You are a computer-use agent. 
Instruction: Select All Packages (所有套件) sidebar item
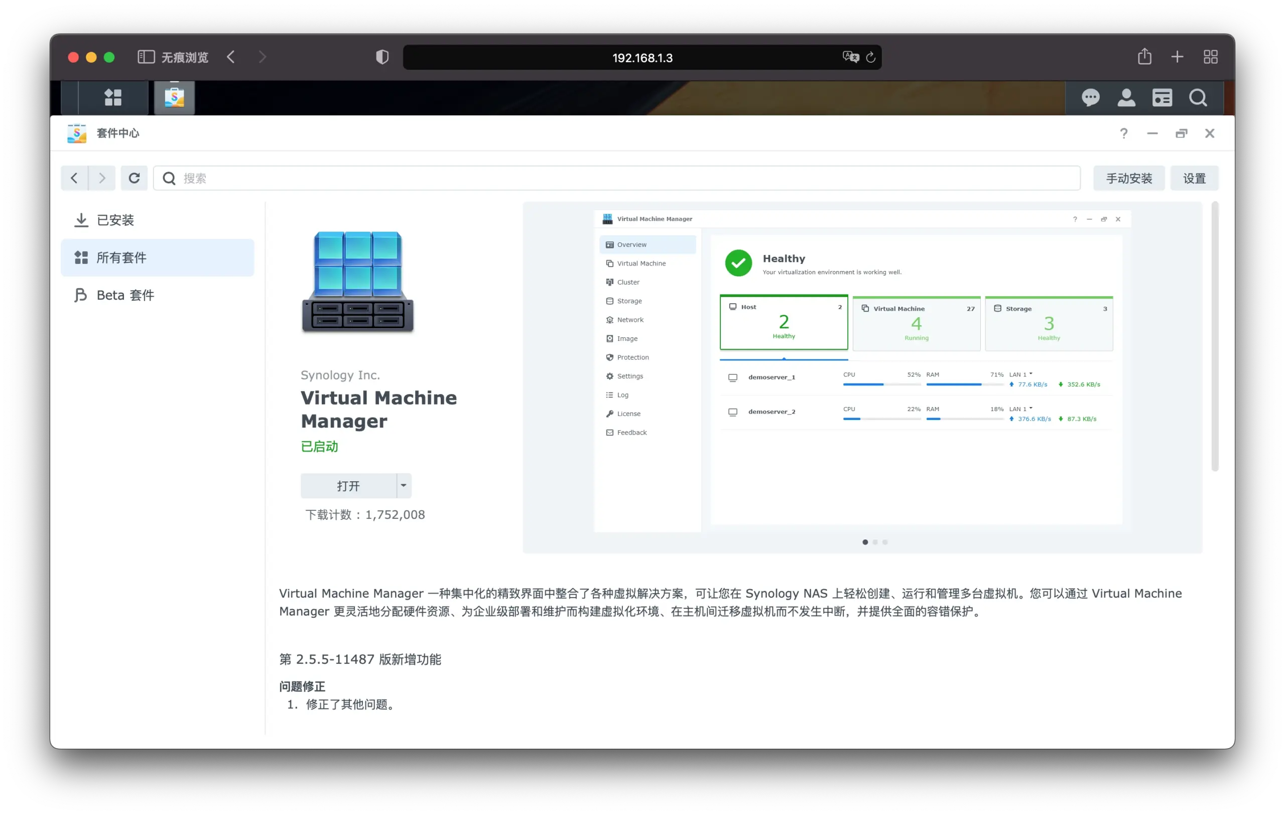coord(158,257)
